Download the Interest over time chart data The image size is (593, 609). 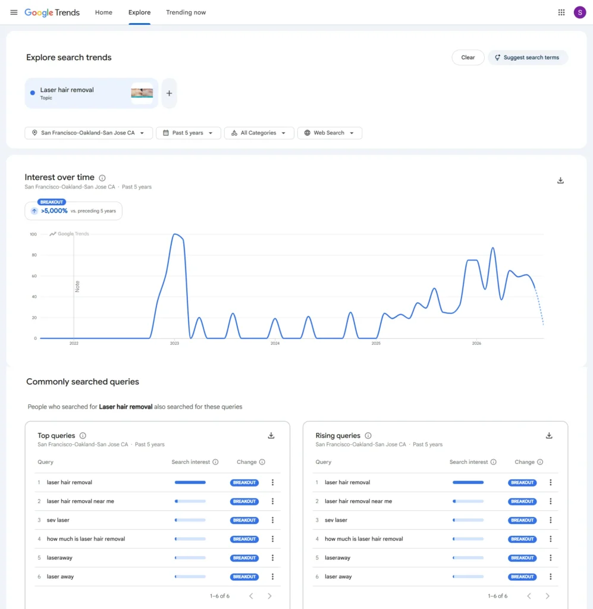(x=560, y=180)
